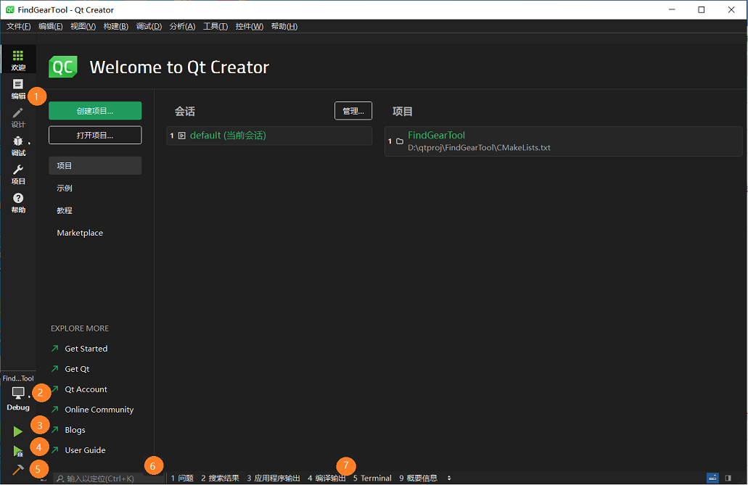Open the Welcome mode icon in sidebar
The height and width of the screenshot is (485, 748).
coord(18,59)
